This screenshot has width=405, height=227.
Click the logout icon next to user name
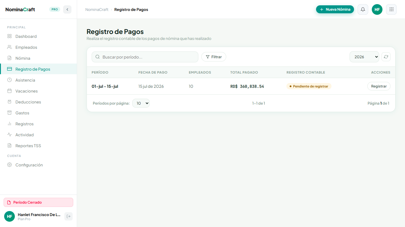point(68,216)
